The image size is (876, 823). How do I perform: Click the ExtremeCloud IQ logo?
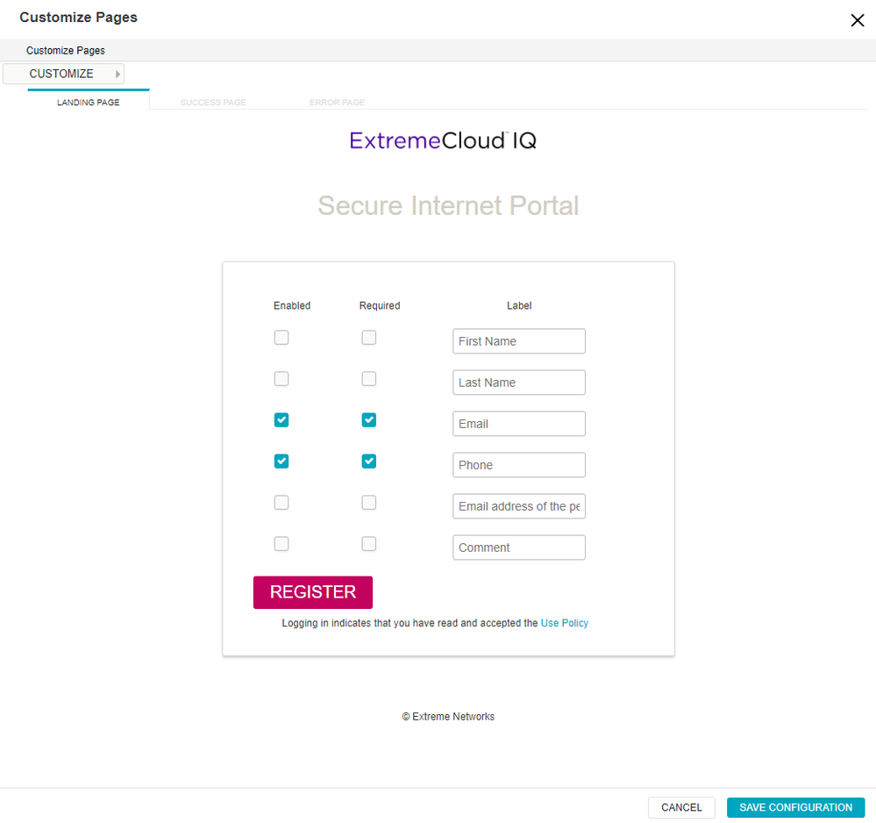coord(443,140)
